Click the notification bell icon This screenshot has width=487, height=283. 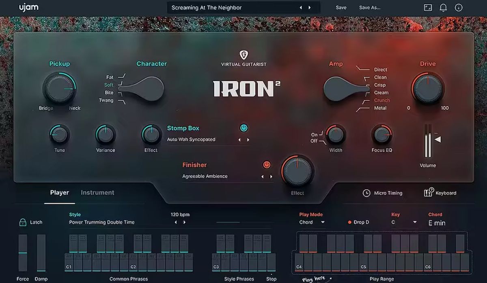pyautogui.click(x=443, y=7)
